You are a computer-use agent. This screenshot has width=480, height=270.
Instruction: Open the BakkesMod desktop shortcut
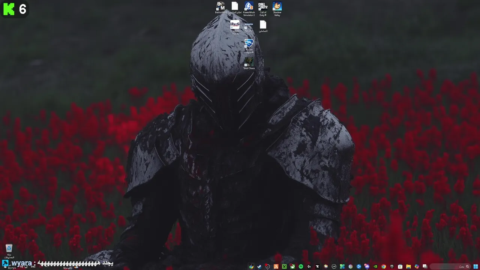220,8
